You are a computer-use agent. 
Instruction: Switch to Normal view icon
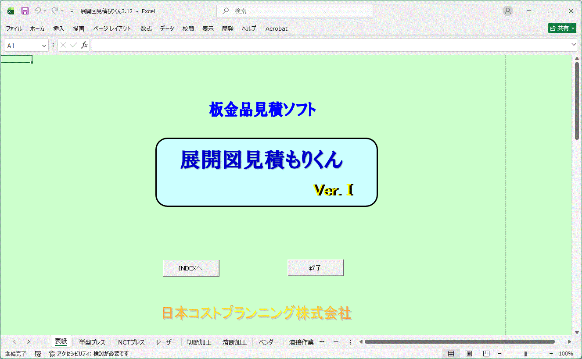point(451,353)
